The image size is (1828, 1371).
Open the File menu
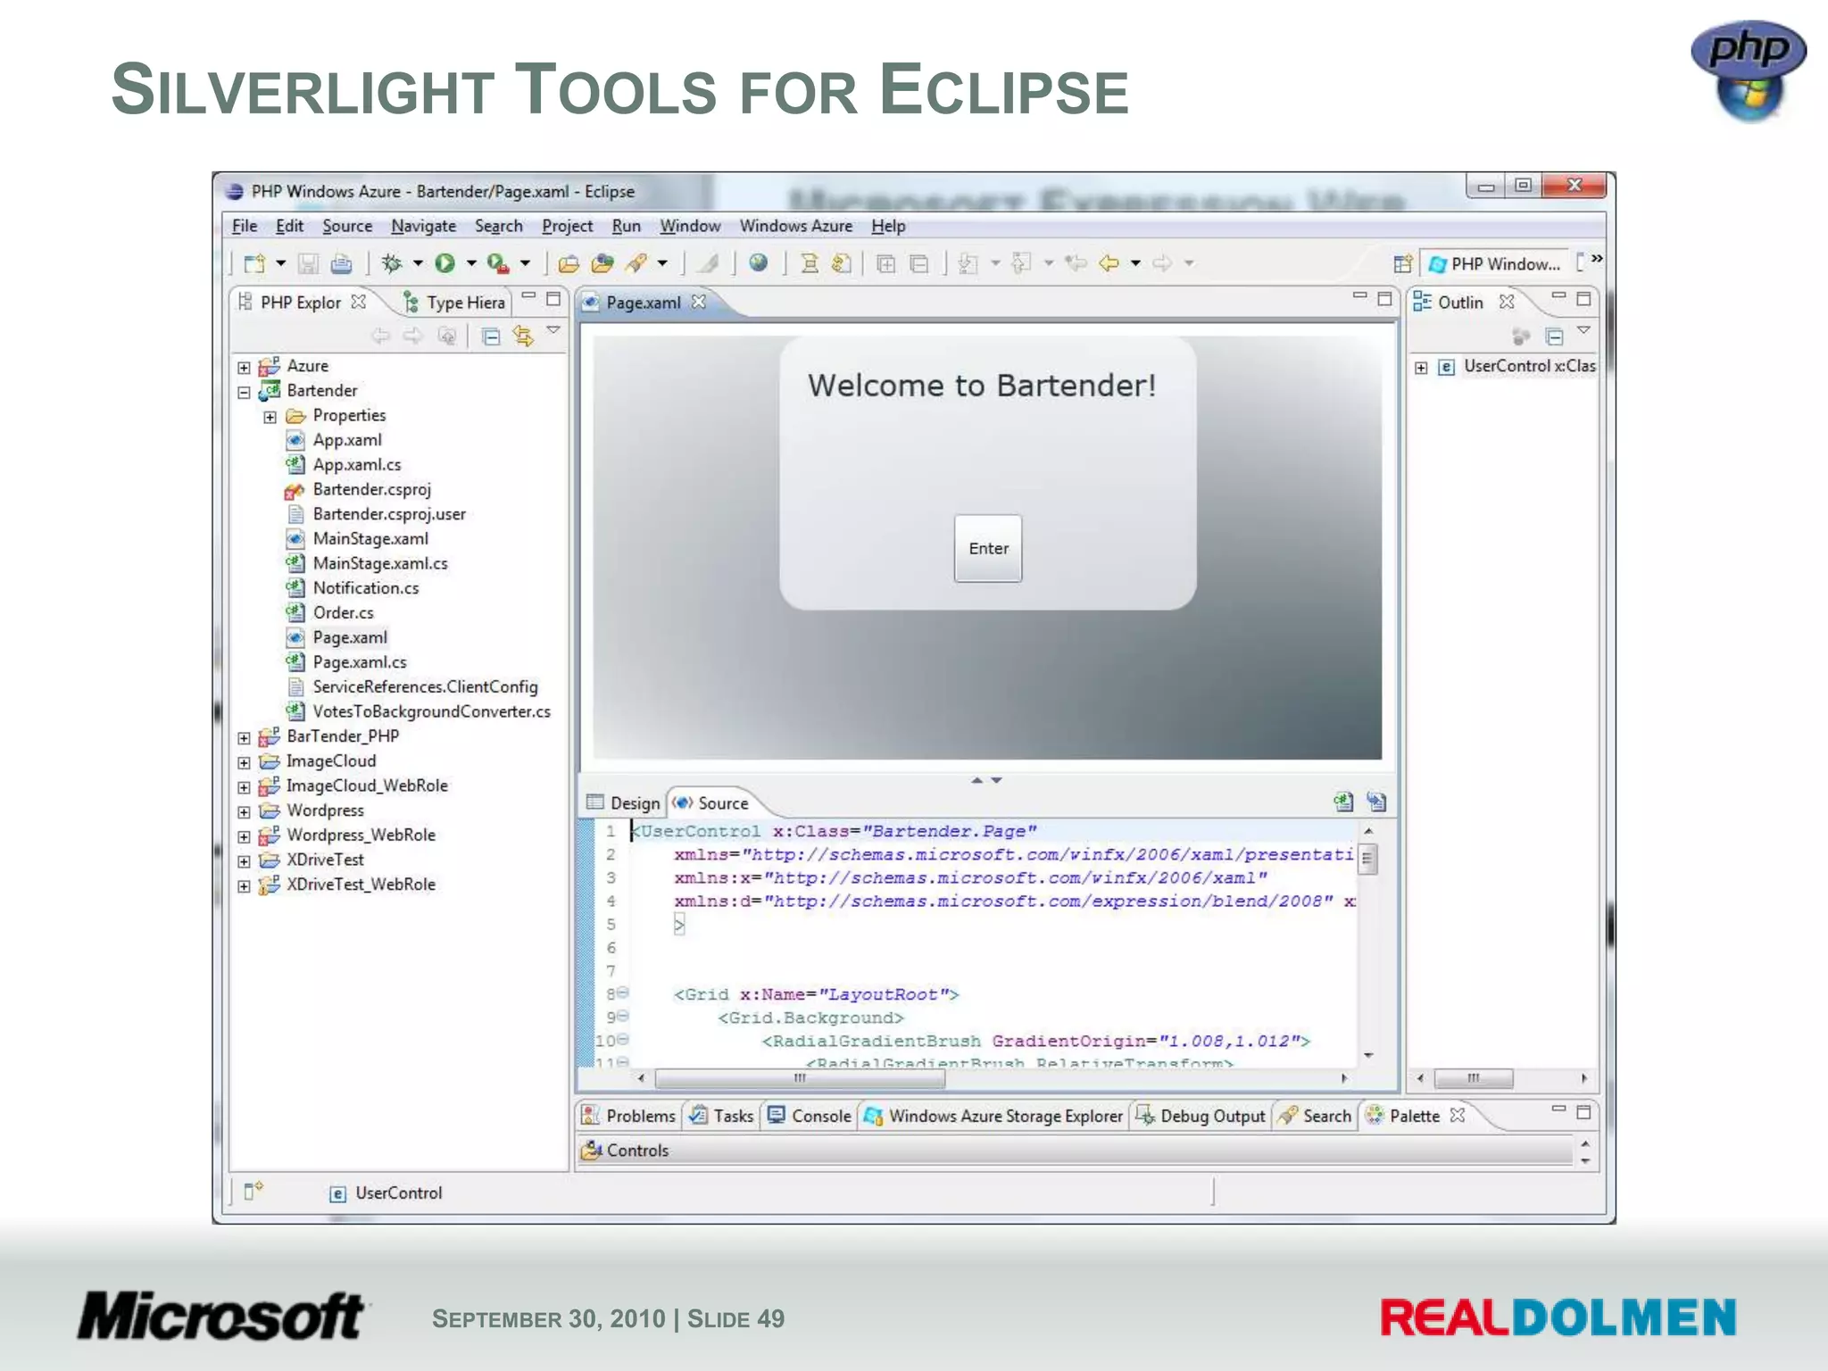pos(244,226)
